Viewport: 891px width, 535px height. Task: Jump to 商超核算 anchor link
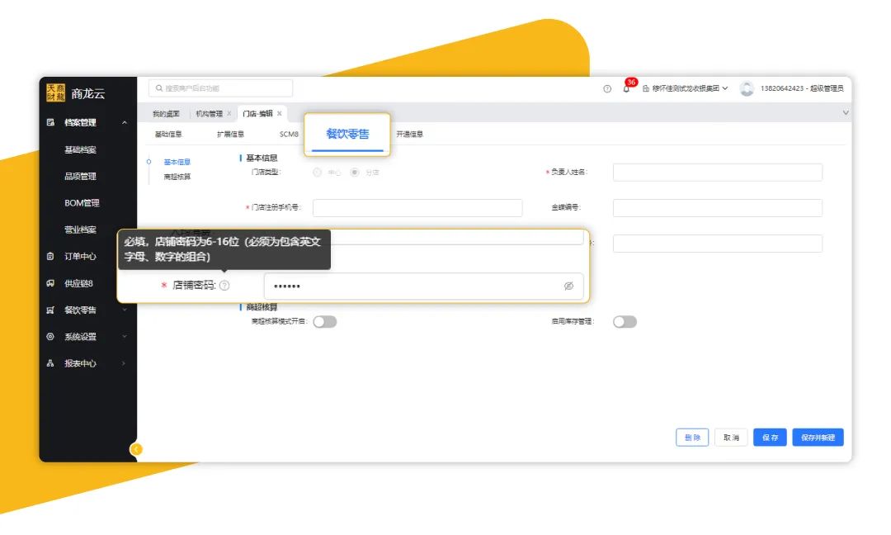[177, 177]
